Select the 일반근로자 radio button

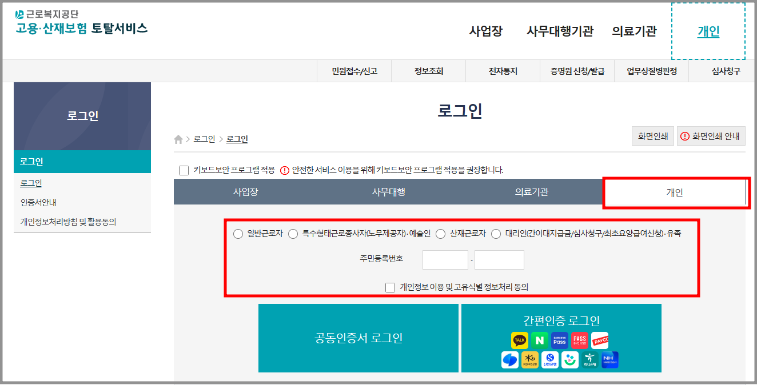pyautogui.click(x=238, y=234)
